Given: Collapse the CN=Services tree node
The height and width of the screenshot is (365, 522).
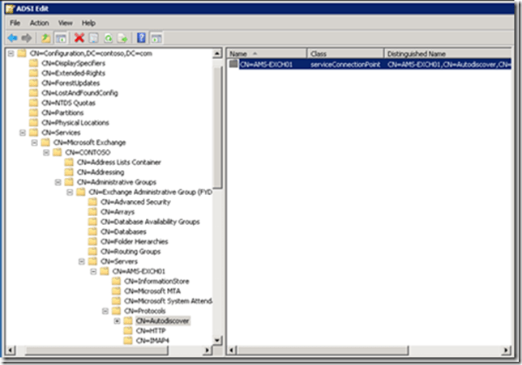Looking at the screenshot, I should (x=24, y=133).
